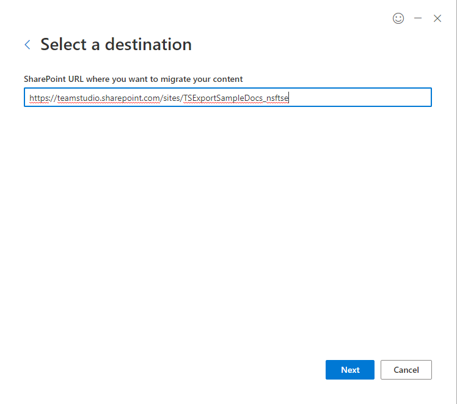Click the word "Select" in the heading
457x404 pixels.
[x=64, y=45]
